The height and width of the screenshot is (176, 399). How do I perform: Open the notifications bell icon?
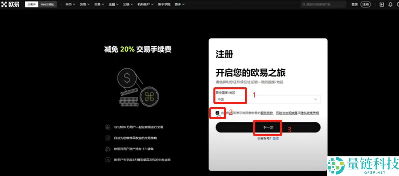(390, 5)
